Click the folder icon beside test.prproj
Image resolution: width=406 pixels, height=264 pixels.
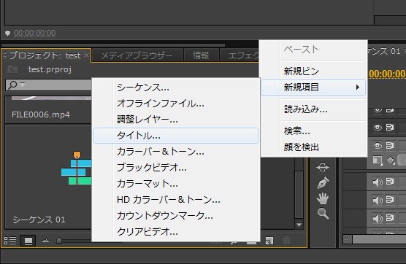pyautogui.click(x=12, y=69)
